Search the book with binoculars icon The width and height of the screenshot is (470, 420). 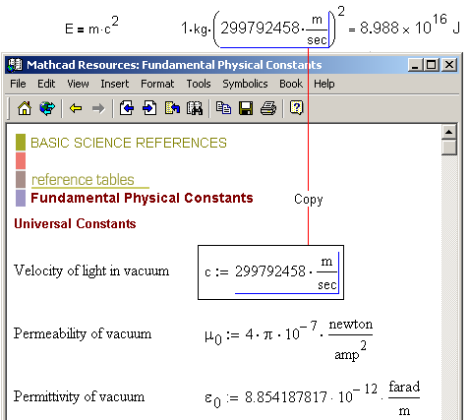195,108
